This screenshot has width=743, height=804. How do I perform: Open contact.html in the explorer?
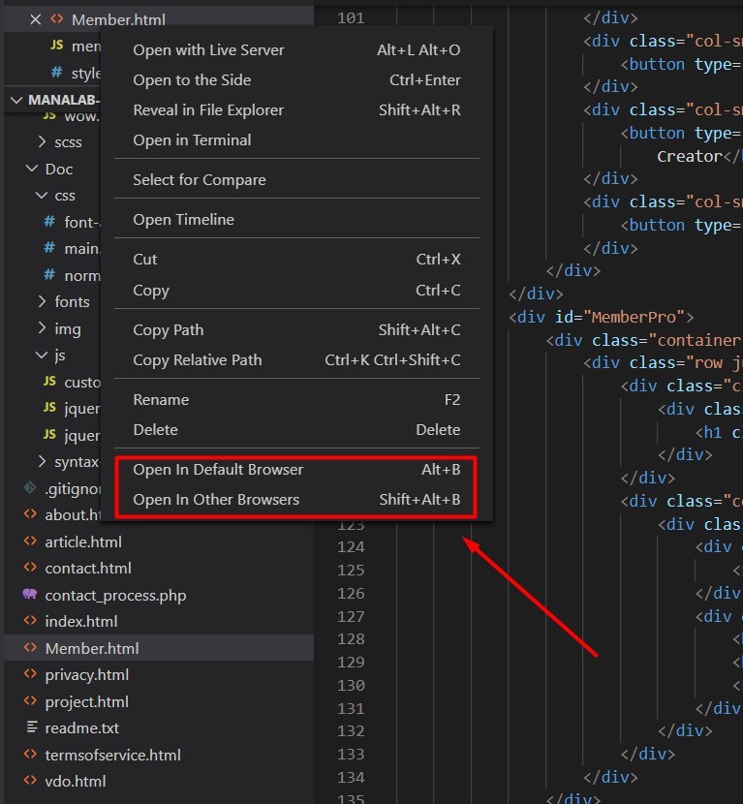pos(87,569)
